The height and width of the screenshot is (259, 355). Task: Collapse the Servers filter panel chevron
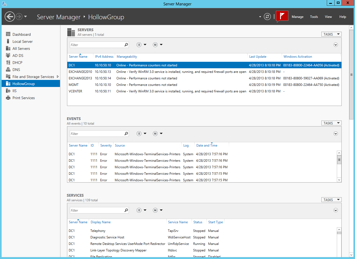coord(336,45)
